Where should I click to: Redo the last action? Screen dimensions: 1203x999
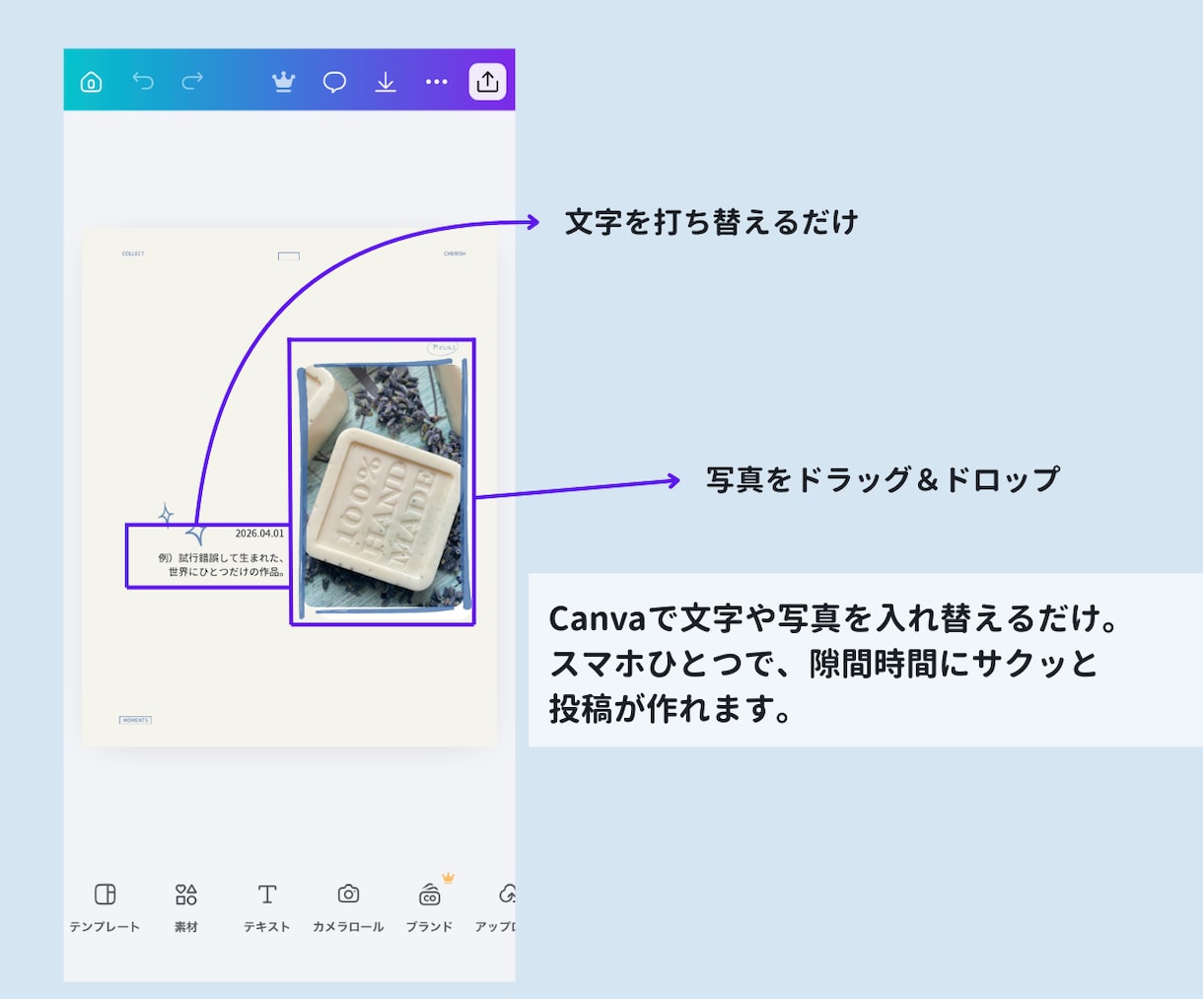(192, 81)
